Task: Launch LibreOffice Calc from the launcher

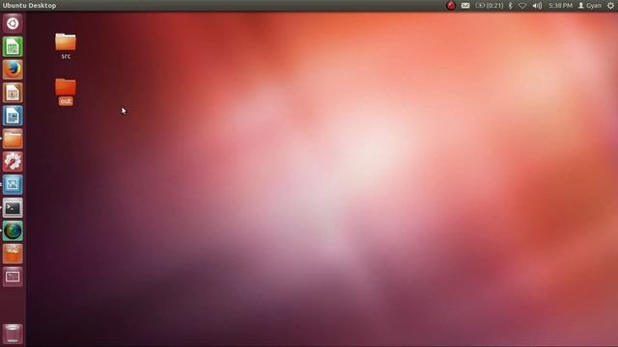Action: 13,47
